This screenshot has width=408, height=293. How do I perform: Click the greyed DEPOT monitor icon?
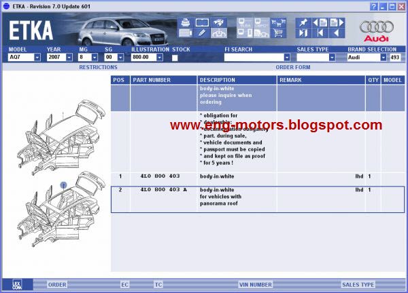pos(261,22)
